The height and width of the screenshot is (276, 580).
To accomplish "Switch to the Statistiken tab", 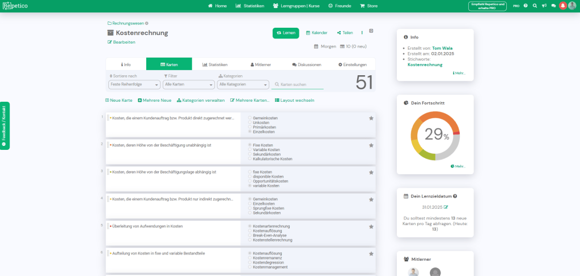I will [215, 64].
